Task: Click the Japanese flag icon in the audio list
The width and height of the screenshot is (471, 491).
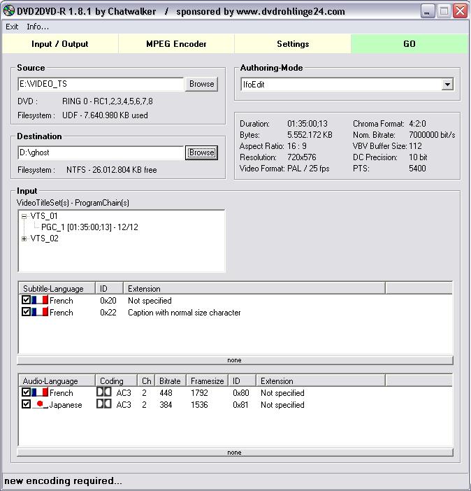Action: pyautogui.click(x=40, y=404)
